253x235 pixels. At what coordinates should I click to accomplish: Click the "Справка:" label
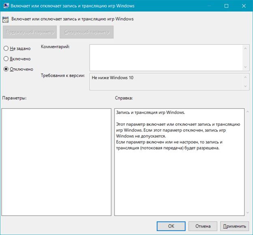pyautogui.click(x=124, y=98)
